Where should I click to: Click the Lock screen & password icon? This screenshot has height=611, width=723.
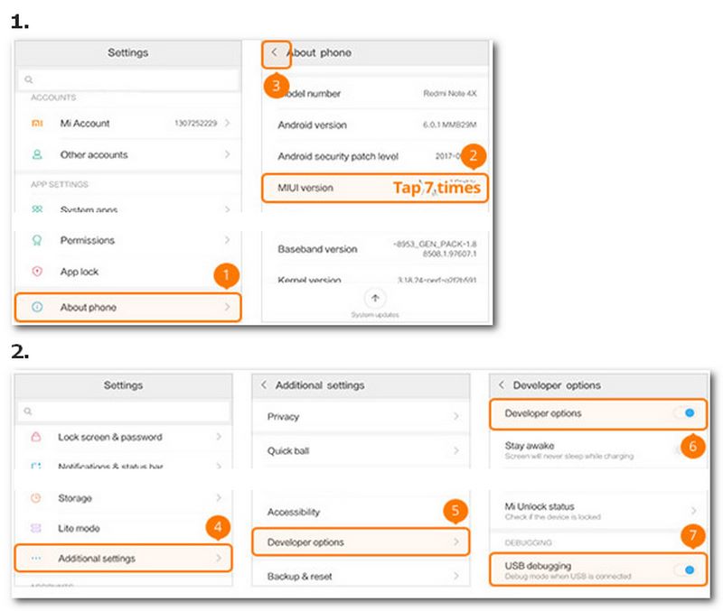(x=36, y=437)
